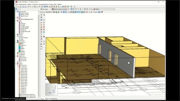The width and height of the screenshot is (180, 101).
Task: Select the Zone_0 tree item
Action: click(27, 19)
